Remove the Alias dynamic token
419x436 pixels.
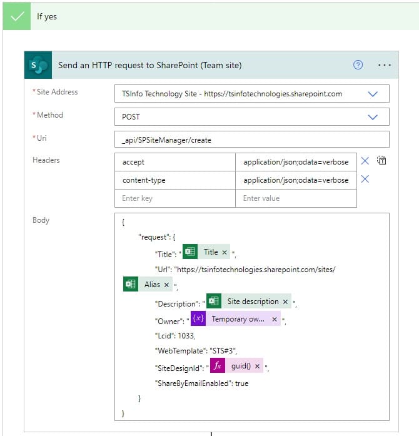(x=166, y=285)
